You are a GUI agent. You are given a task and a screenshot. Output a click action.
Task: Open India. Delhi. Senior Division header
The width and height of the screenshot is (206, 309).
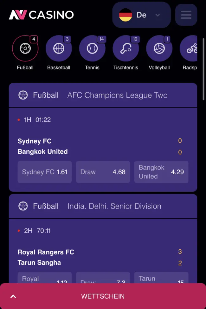click(x=103, y=206)
